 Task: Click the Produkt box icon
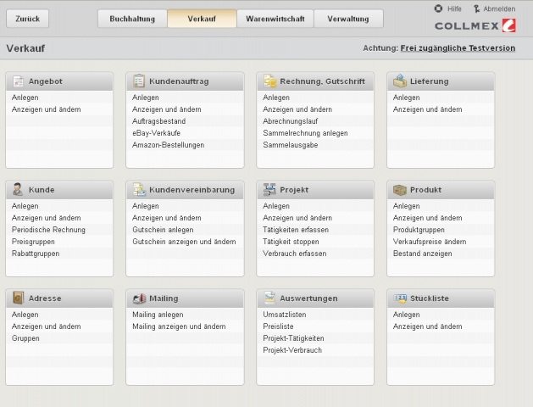click(400, 190)
